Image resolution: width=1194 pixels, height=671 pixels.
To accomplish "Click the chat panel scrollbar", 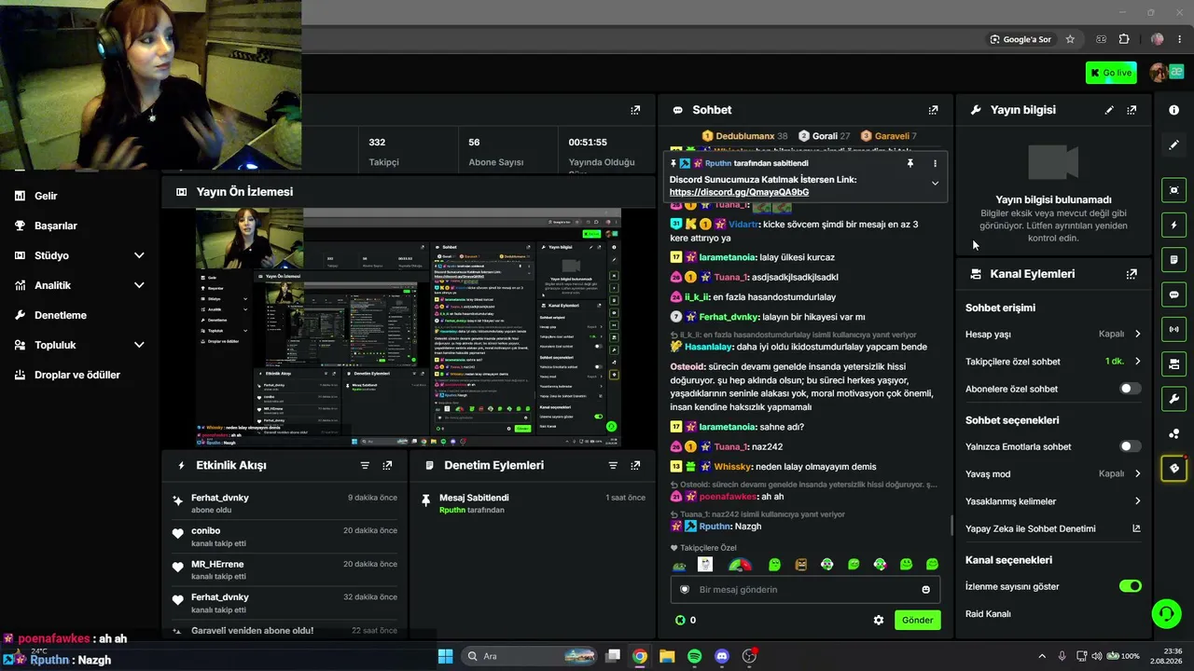I will pyautogui.click(x=951, y=526).
